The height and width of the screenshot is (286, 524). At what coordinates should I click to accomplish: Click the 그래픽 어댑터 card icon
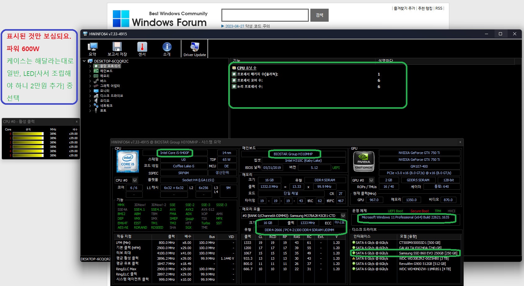coord(96,86)
